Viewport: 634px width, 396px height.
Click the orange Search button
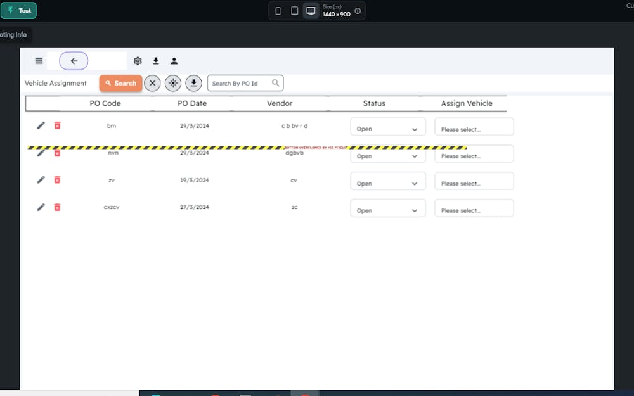point(120,83)
